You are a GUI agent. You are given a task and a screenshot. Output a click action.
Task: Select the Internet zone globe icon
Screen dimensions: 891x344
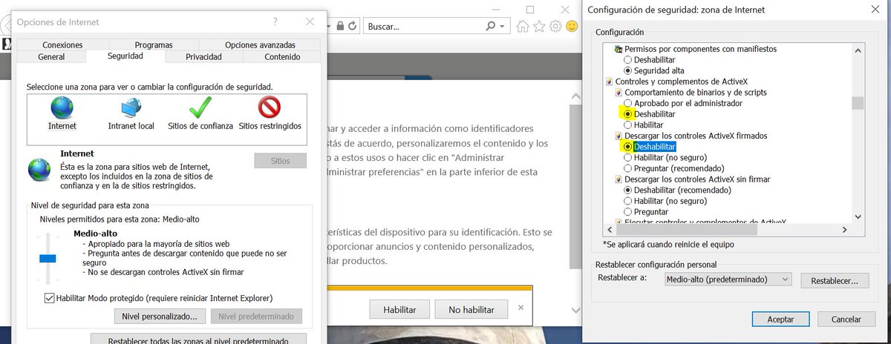pos(62,109)
